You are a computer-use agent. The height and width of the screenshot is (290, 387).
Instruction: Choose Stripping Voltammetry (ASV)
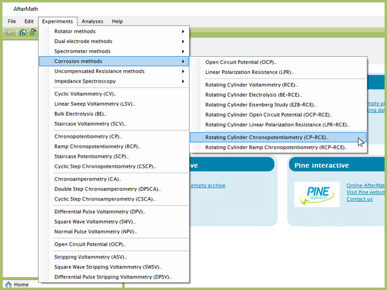tap(114, 257)
